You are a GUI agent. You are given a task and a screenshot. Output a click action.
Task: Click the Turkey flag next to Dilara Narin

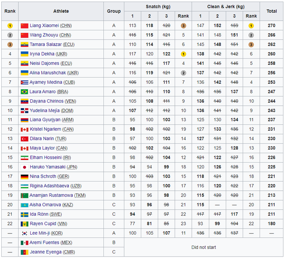point(24,139)
